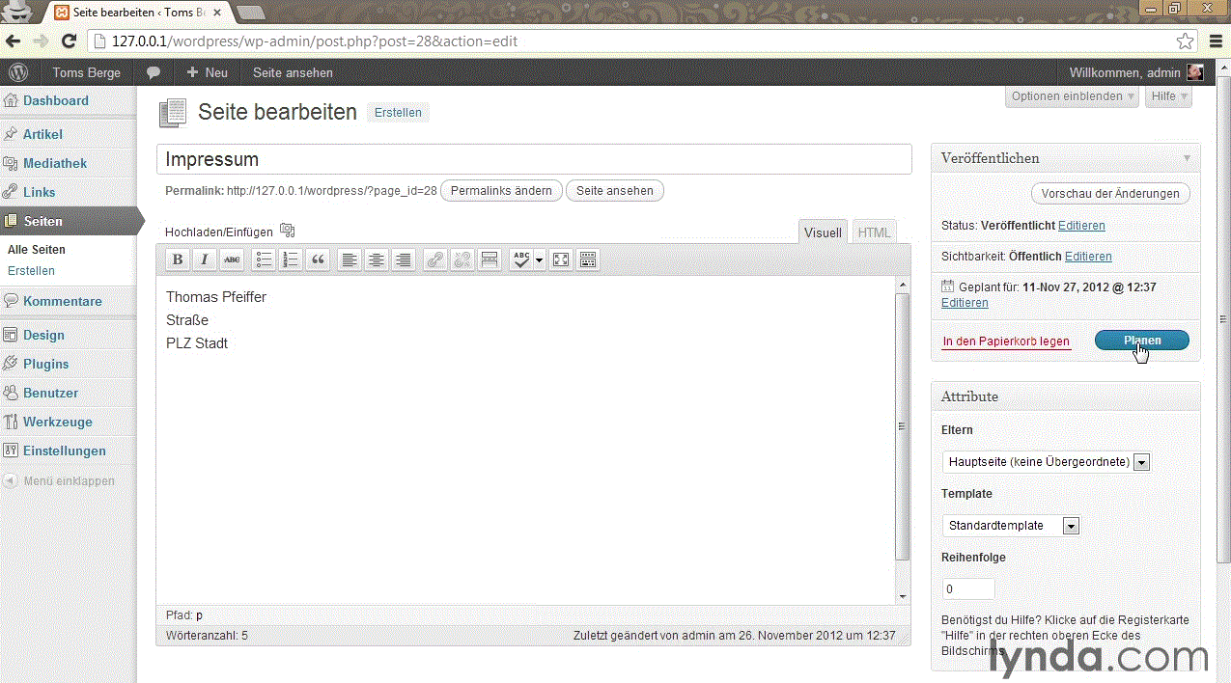The width and height of the screenshot is (1231, 683).
Task: Open Neu menu in admin bar
Action: 207,72
